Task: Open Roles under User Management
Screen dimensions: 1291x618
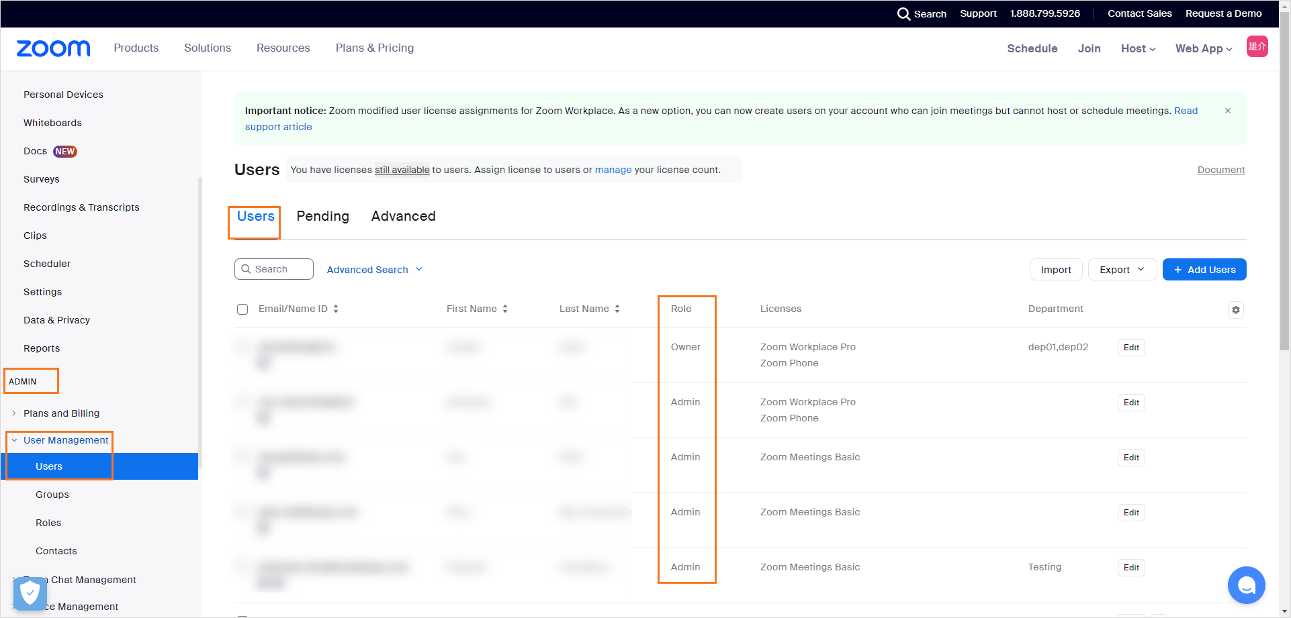Action: 48,523
